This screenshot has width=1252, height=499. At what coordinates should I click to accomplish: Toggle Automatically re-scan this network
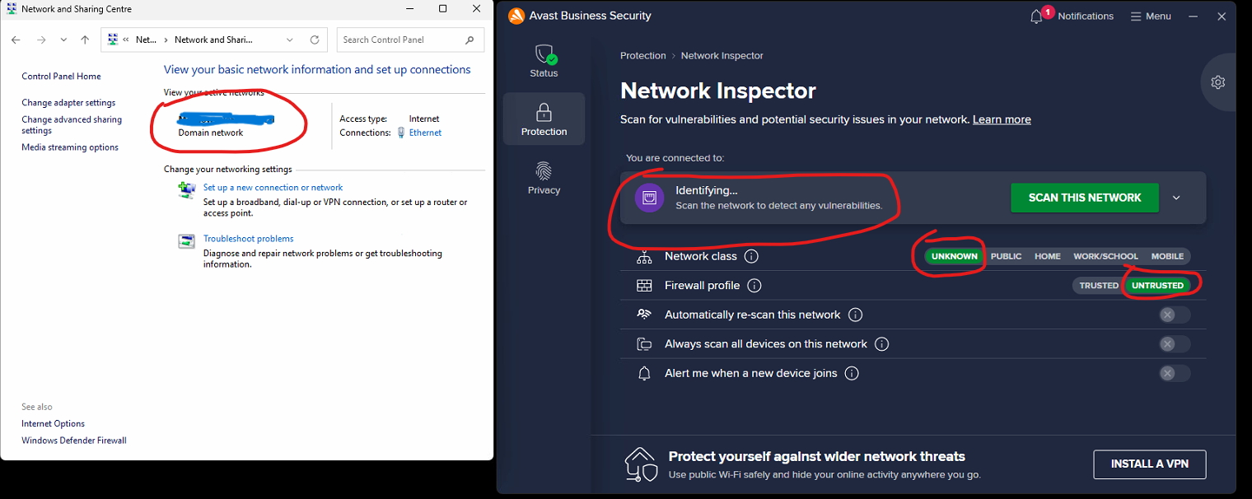click(1175, 315)
